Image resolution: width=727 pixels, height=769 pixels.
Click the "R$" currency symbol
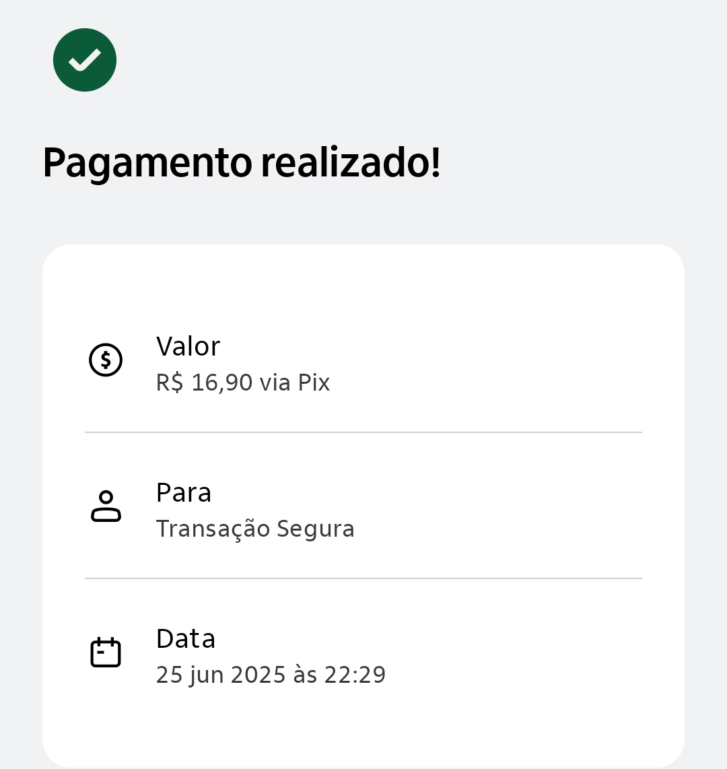(170, 383)
